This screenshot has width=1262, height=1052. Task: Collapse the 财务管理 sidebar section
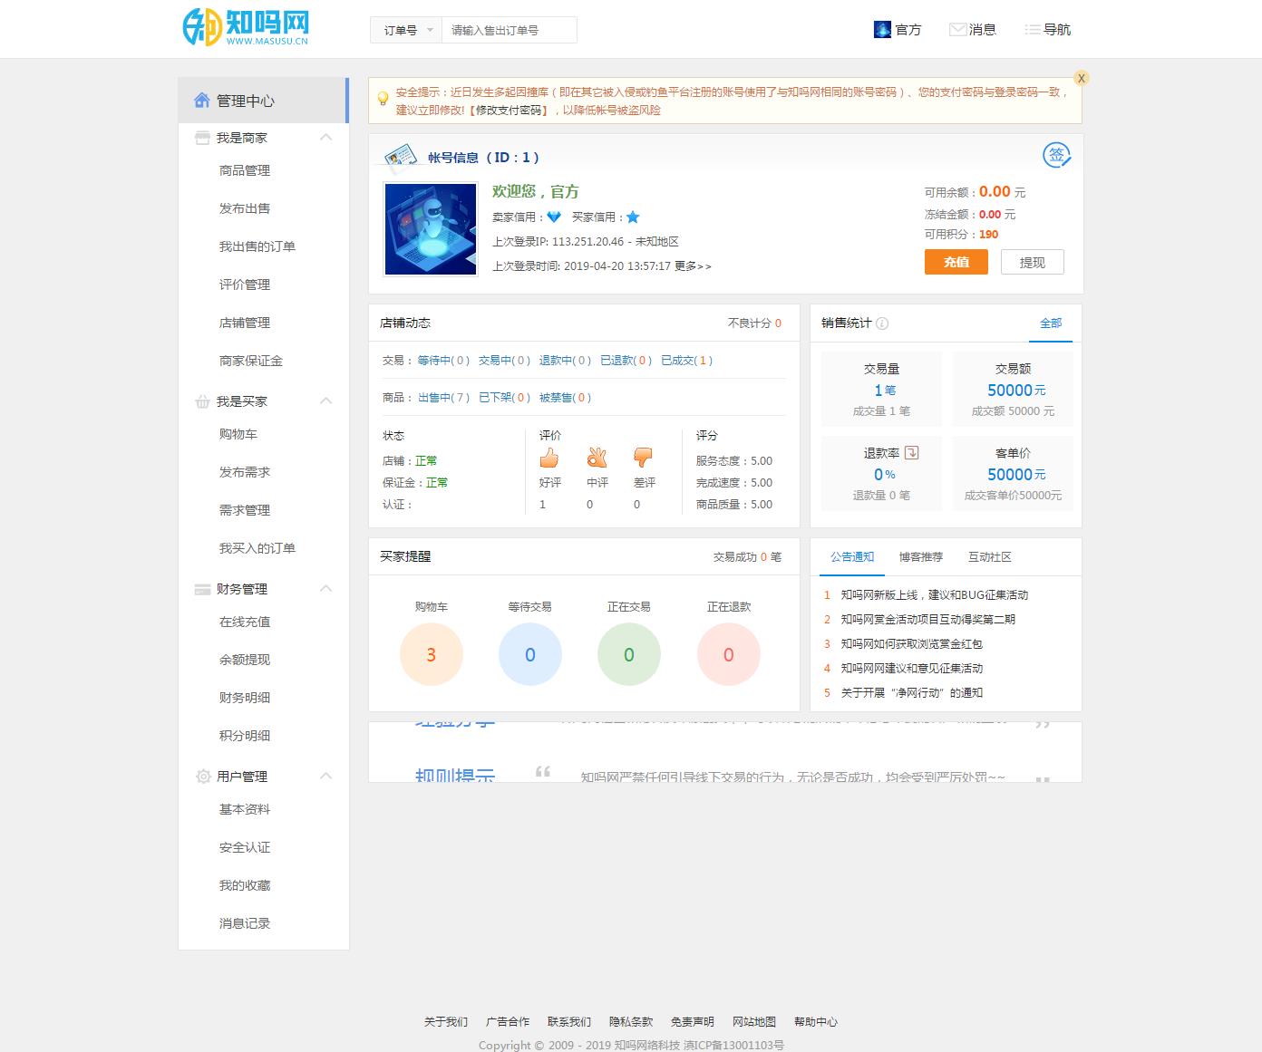[x=326, y=589]
